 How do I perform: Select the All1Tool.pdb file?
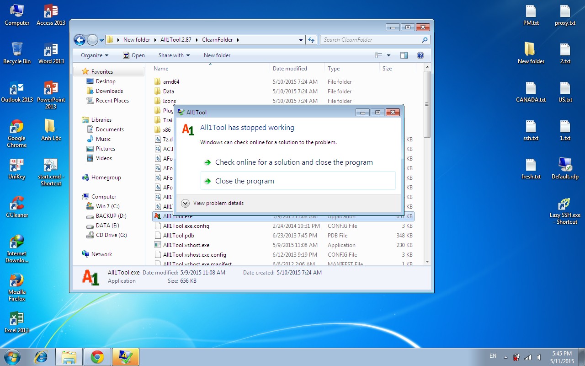tap(178, 236)
